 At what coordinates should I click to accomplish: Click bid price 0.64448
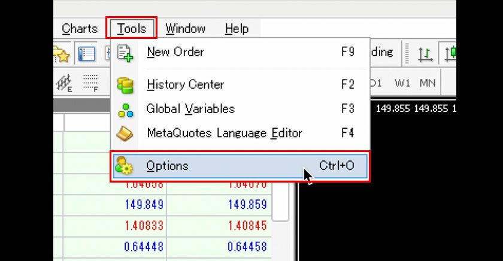point(143,247)
